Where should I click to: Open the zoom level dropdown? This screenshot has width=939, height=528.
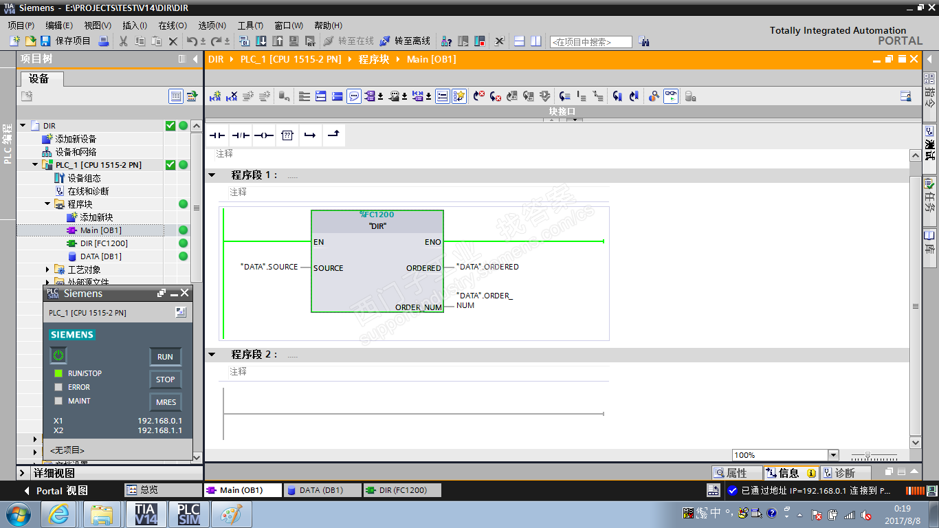(x=834, y=455)
